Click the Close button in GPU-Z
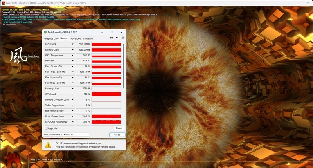313x168 pixels. tap(117, 135)
